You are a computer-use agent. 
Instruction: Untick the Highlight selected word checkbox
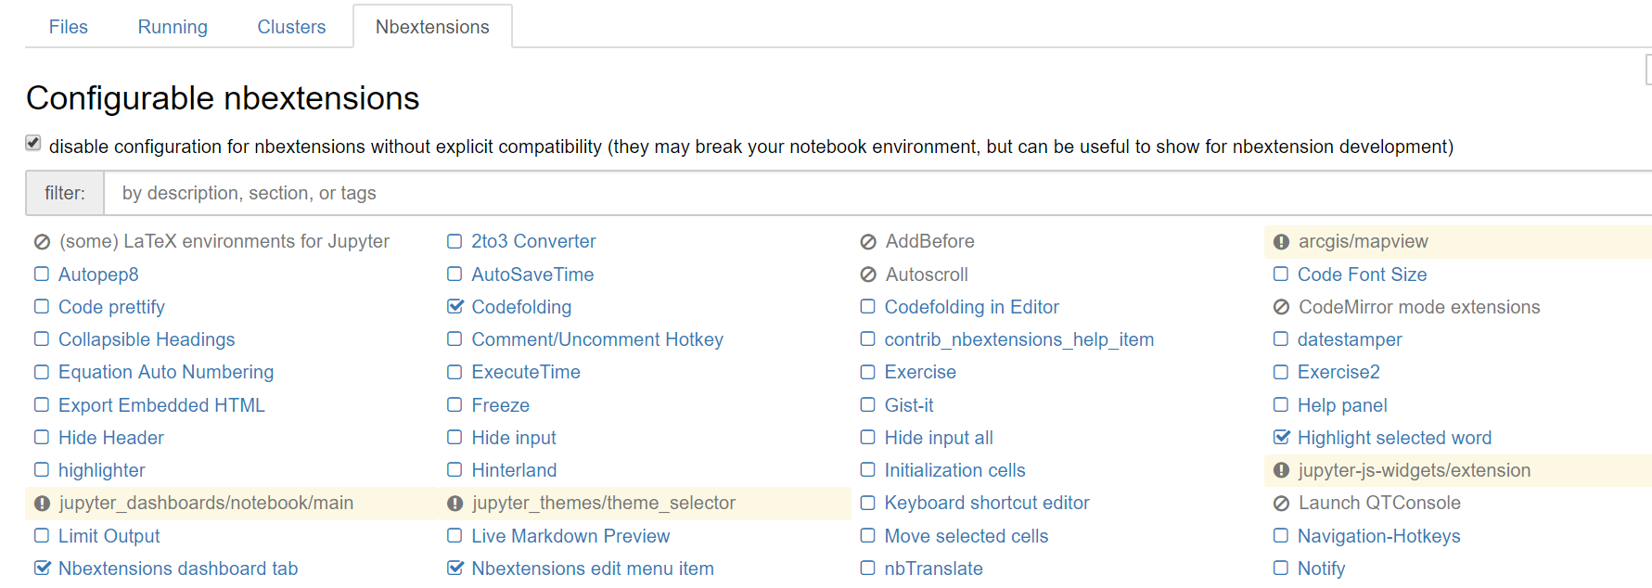pos(1281,437)
